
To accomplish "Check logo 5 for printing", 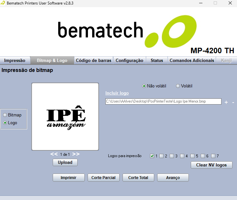I will 192,156.
